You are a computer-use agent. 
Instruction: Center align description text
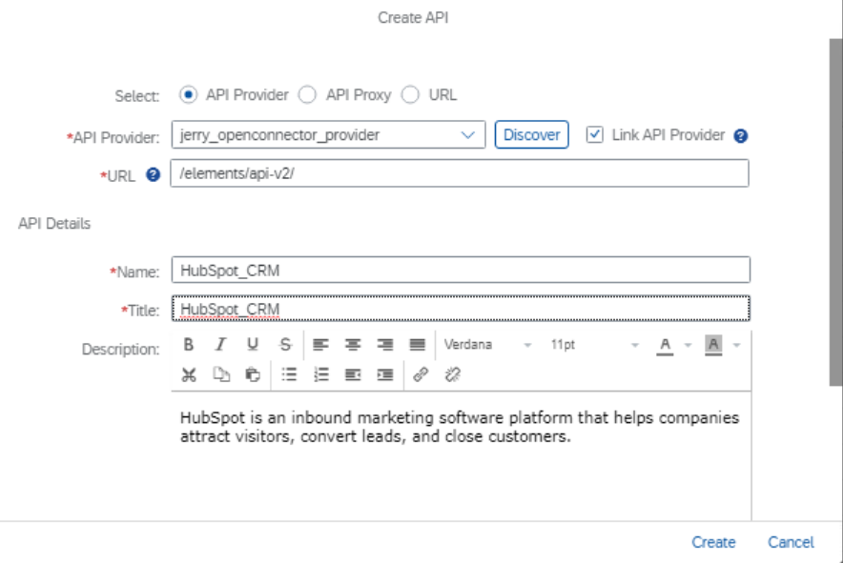coord(353,344)
